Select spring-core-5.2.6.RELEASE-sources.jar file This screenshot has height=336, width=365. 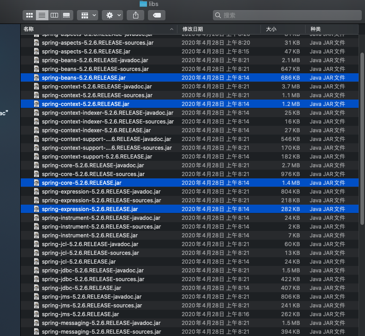tap(190, 174)
